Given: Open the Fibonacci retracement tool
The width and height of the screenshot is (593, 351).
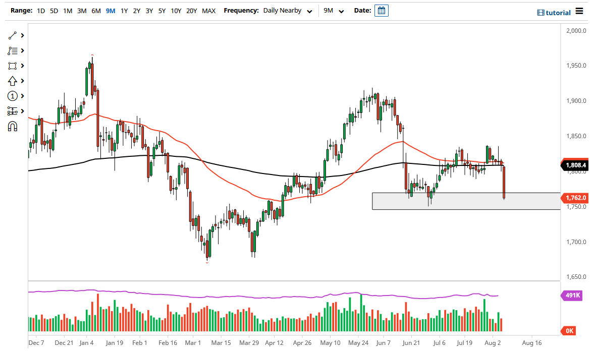Looking at the screenshot, I should point(13,50).
